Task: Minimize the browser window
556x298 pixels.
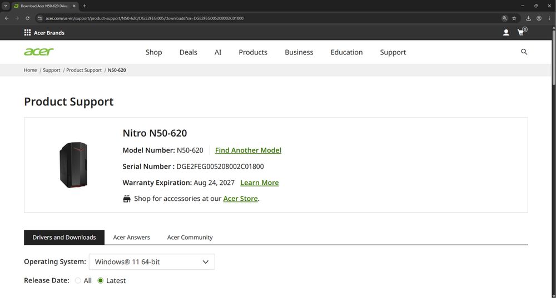Action: (x=522, y=6)
